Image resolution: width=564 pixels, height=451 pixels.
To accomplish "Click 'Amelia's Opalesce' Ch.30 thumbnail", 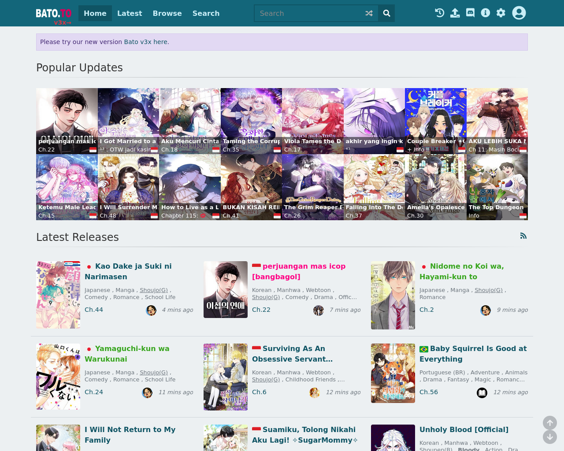I will tap(436, 187).
